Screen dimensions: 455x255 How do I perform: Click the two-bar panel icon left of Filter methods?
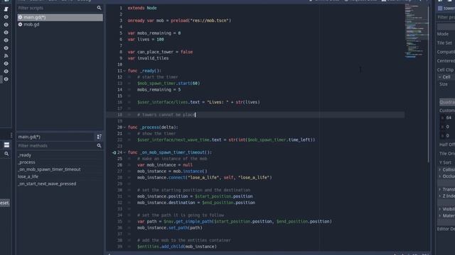click(x=6, y=145)
